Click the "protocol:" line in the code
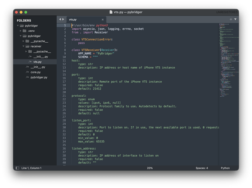The width and height of the screenshot is (252, 188). tap(79, 96)
